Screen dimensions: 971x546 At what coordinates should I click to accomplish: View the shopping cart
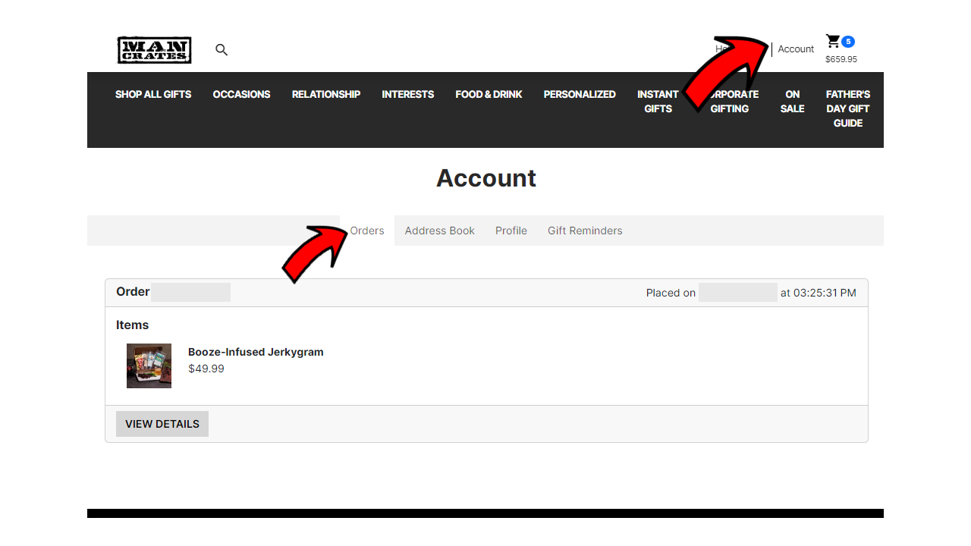coord(832,41)
